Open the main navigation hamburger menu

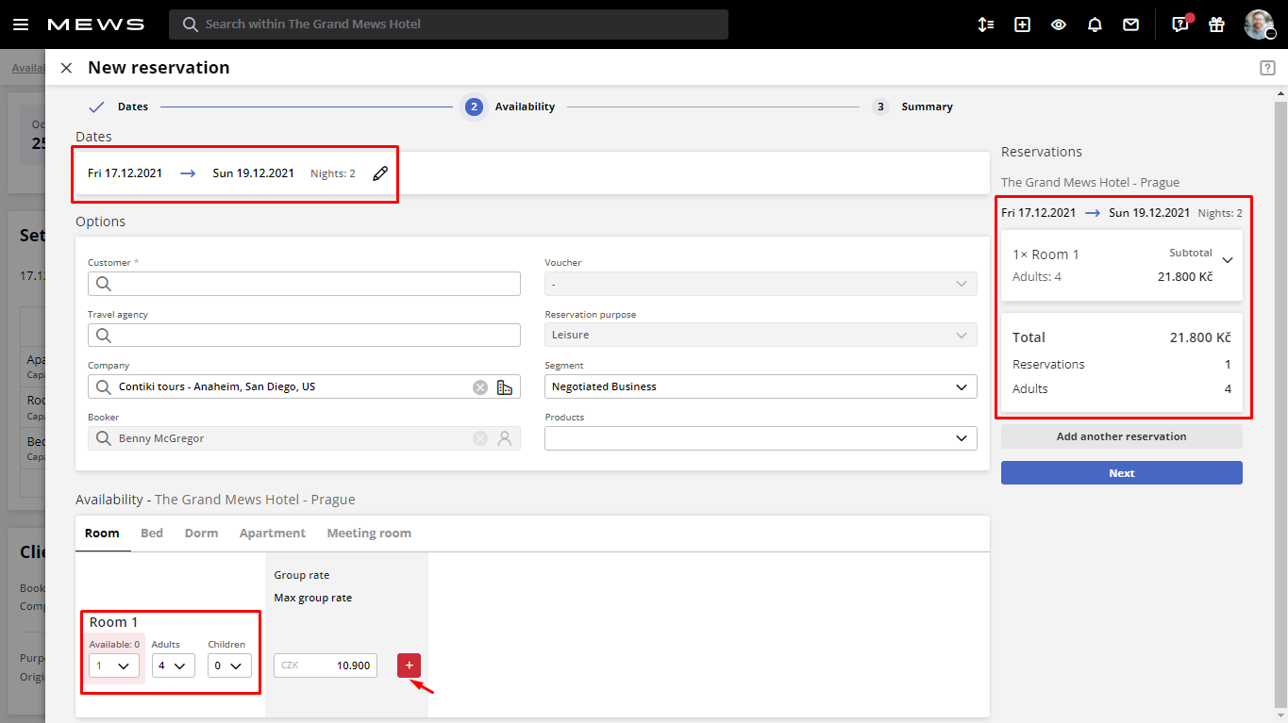pos(21,24)
